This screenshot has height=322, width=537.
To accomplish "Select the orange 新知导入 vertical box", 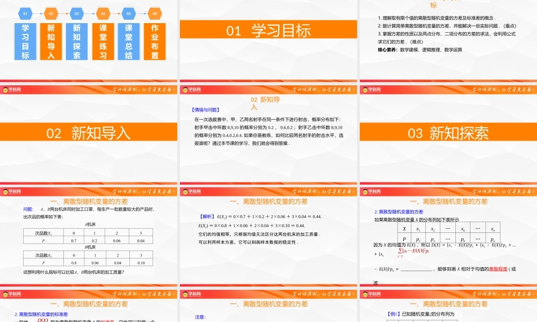I will (x=51, y=41).
